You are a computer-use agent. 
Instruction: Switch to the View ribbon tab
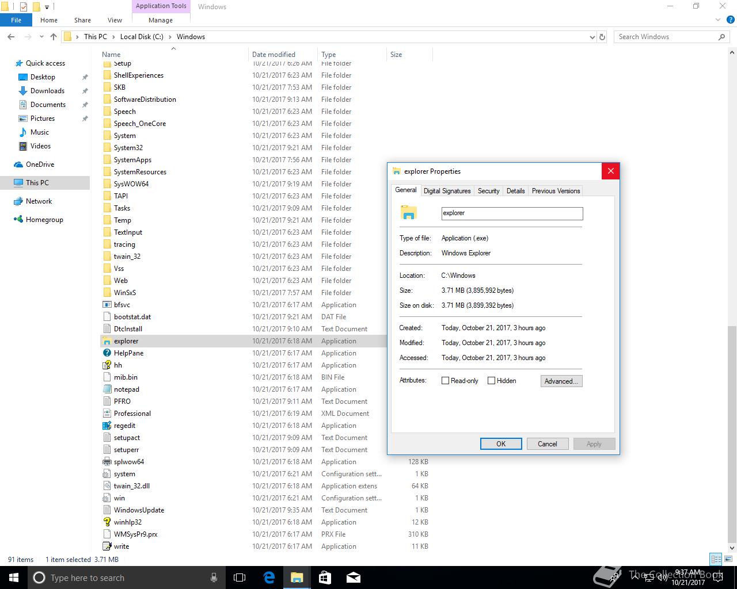click(x=115, y=20)
